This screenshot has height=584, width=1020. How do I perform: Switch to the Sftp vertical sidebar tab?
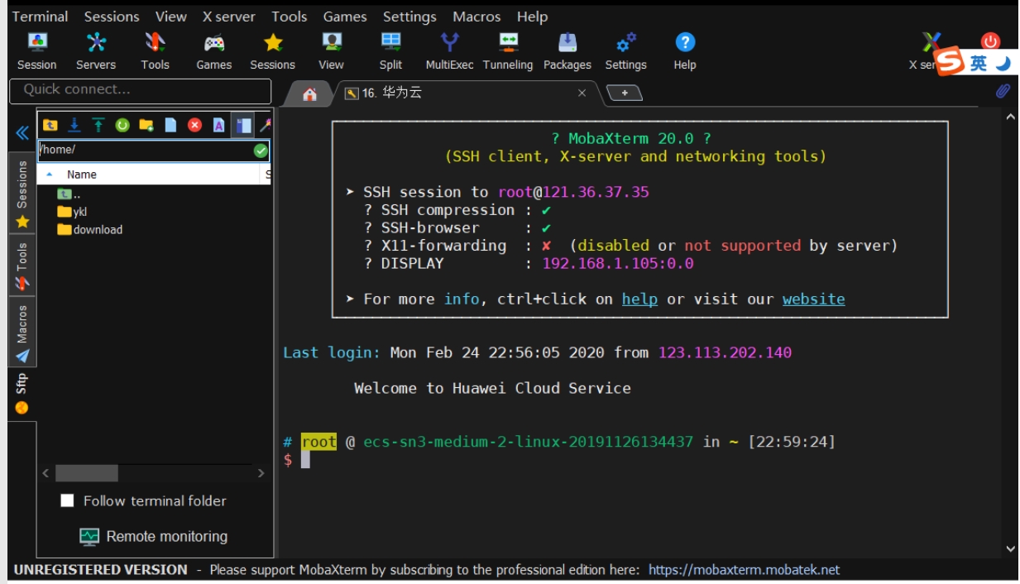(22, 394)
